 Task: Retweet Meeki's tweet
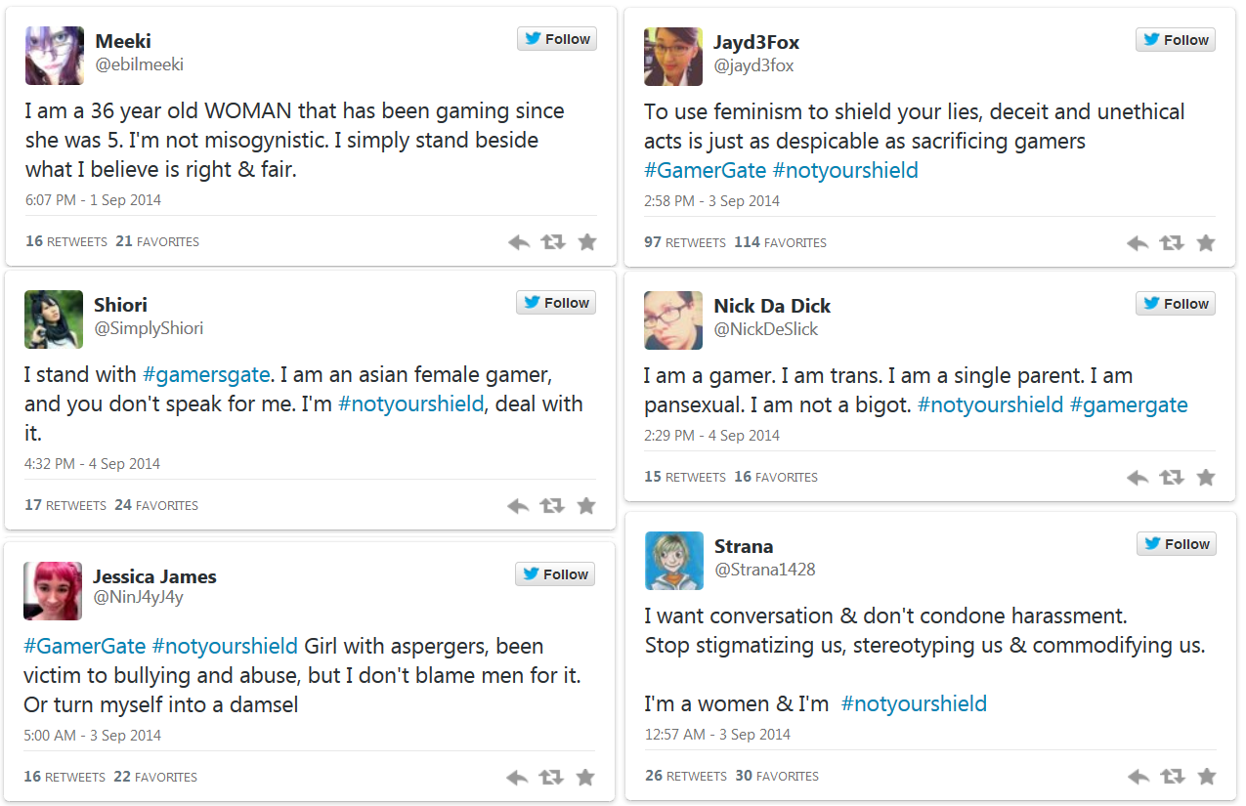(x=553, y=242)
